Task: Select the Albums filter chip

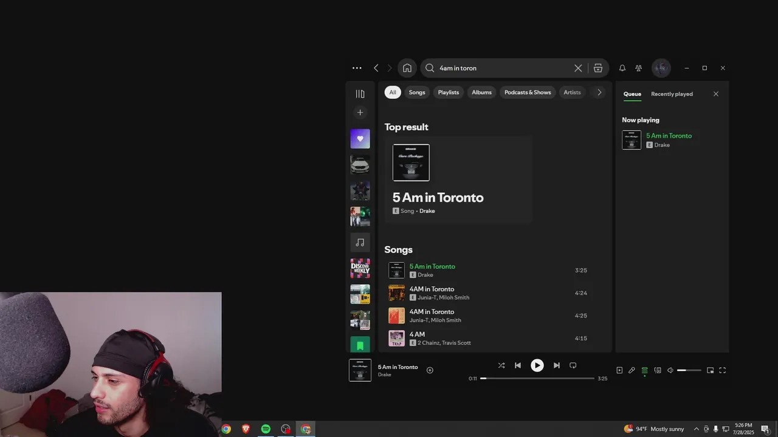Action: click(481, 92)
